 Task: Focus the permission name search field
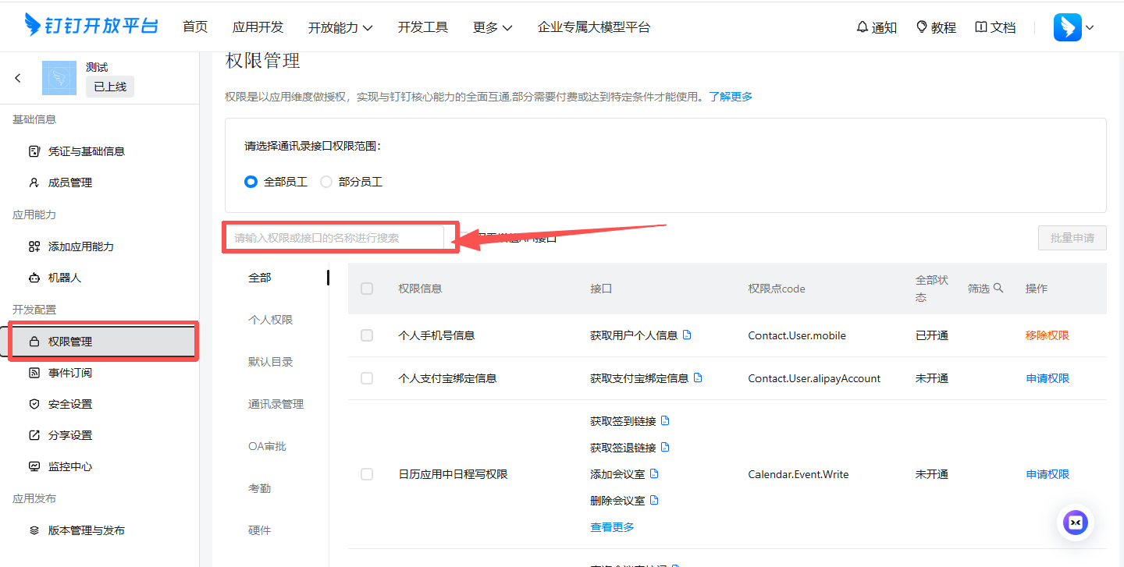(x=335, y=238)
